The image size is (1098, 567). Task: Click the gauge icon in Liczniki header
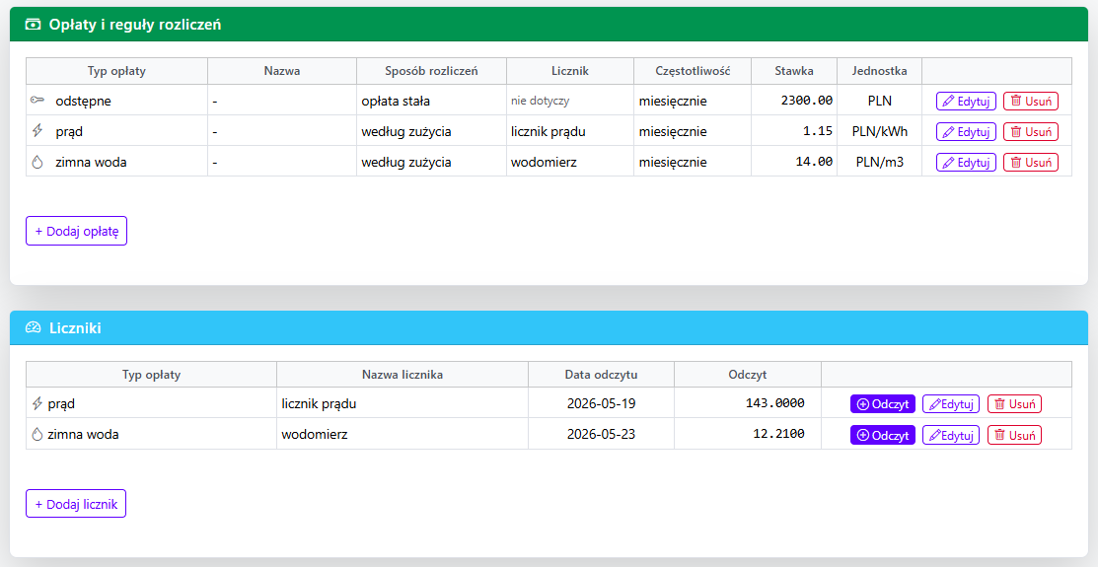(33, 327)
